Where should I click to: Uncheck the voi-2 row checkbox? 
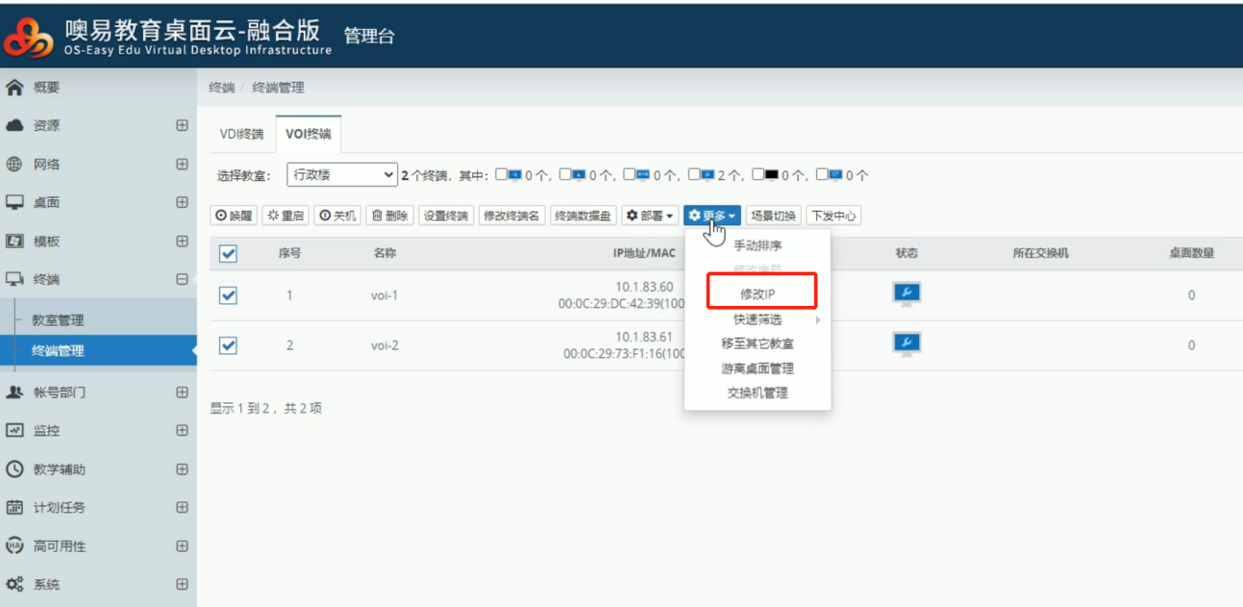click(x=228, y=345)
